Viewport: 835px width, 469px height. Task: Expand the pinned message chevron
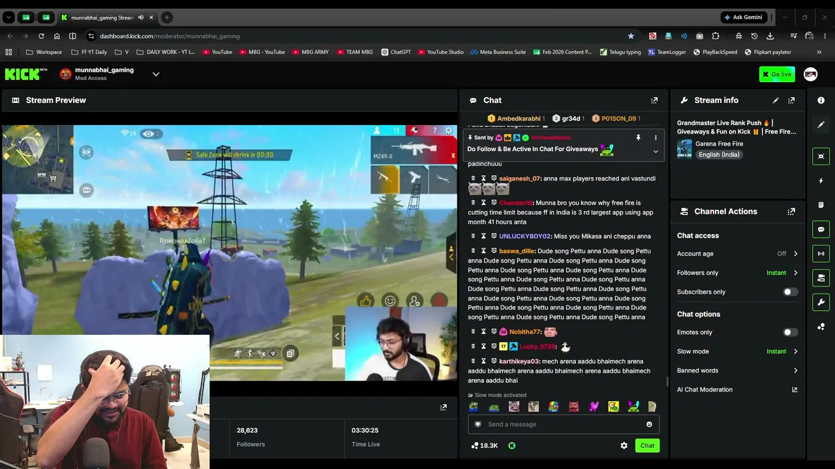point(656,151)
